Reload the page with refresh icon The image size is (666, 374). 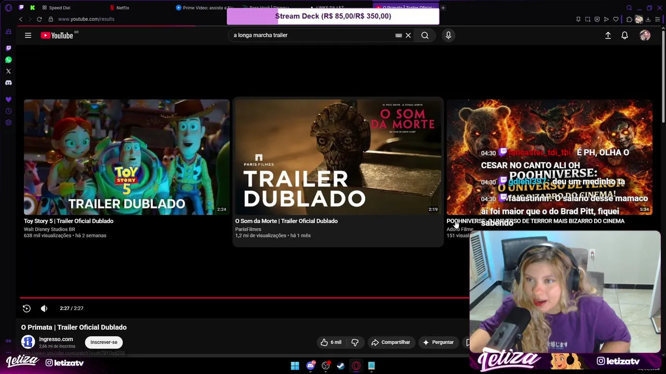[39, 19]
